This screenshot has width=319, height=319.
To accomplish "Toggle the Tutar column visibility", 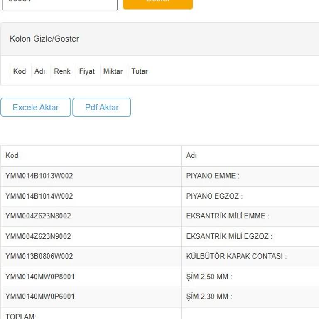I will pyautogui.click(x=140, y=71).
